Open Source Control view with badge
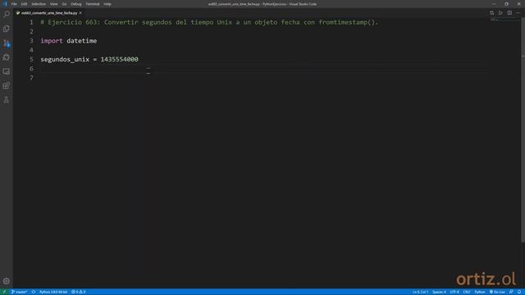 pyautogui.click(x=7, y=43)
